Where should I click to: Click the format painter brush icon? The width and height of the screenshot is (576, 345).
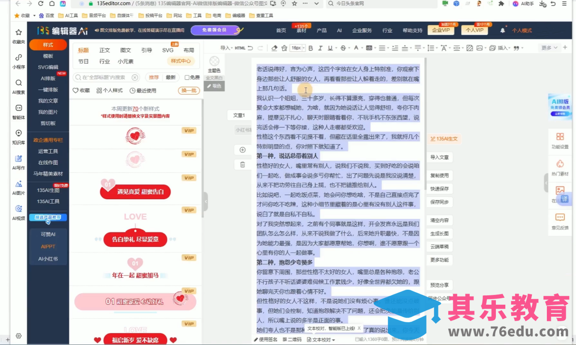(x=284, y=48)
